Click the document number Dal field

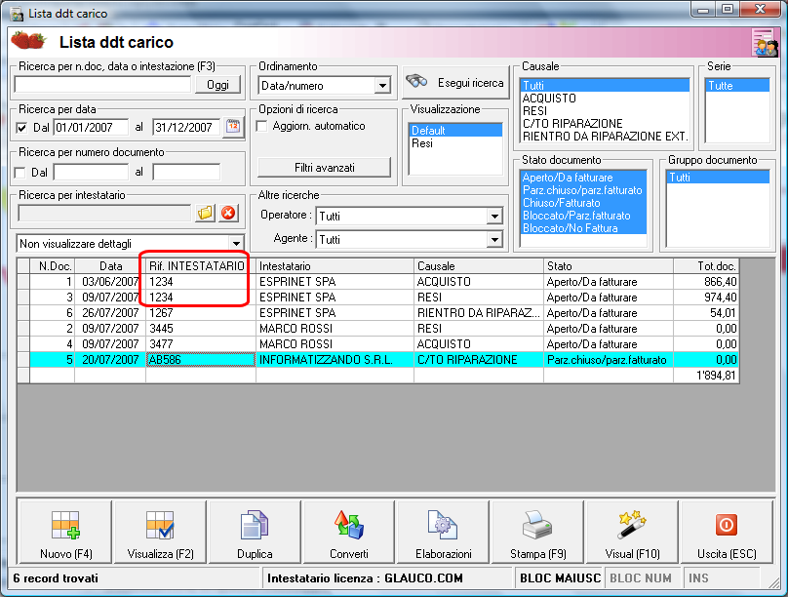[91, 173]
